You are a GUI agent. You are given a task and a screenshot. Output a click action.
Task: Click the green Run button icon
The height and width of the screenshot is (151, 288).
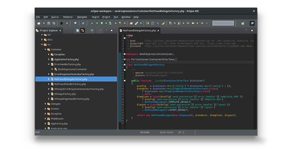pos(102,23)
